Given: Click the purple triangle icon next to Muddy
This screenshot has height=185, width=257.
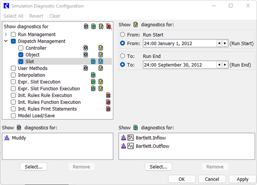Looking at the screenshot, I should pyautogui.click(x=7, y=138).
